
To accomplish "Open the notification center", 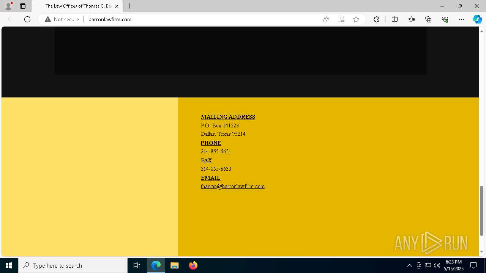I will (473, 265).
